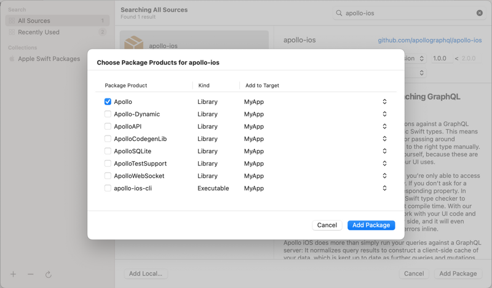Tick the ApolloCodegenLib checkbox
The height and width of the screenshot is (288, 492).
tap(108, 139)
